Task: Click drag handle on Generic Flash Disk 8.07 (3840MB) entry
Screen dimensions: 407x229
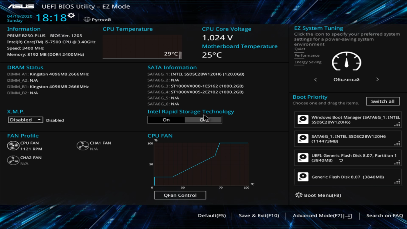Action: point(397,182)
